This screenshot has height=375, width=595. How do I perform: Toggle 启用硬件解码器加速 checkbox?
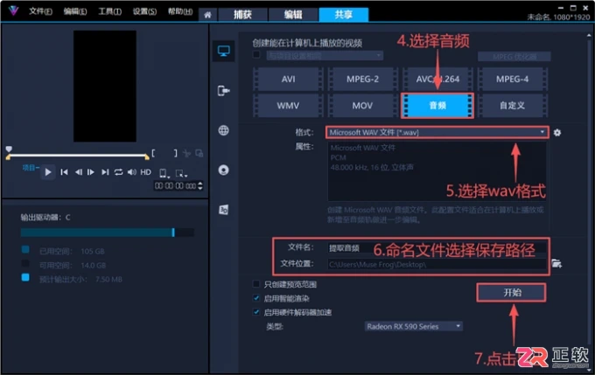click(x=256, y=312)
